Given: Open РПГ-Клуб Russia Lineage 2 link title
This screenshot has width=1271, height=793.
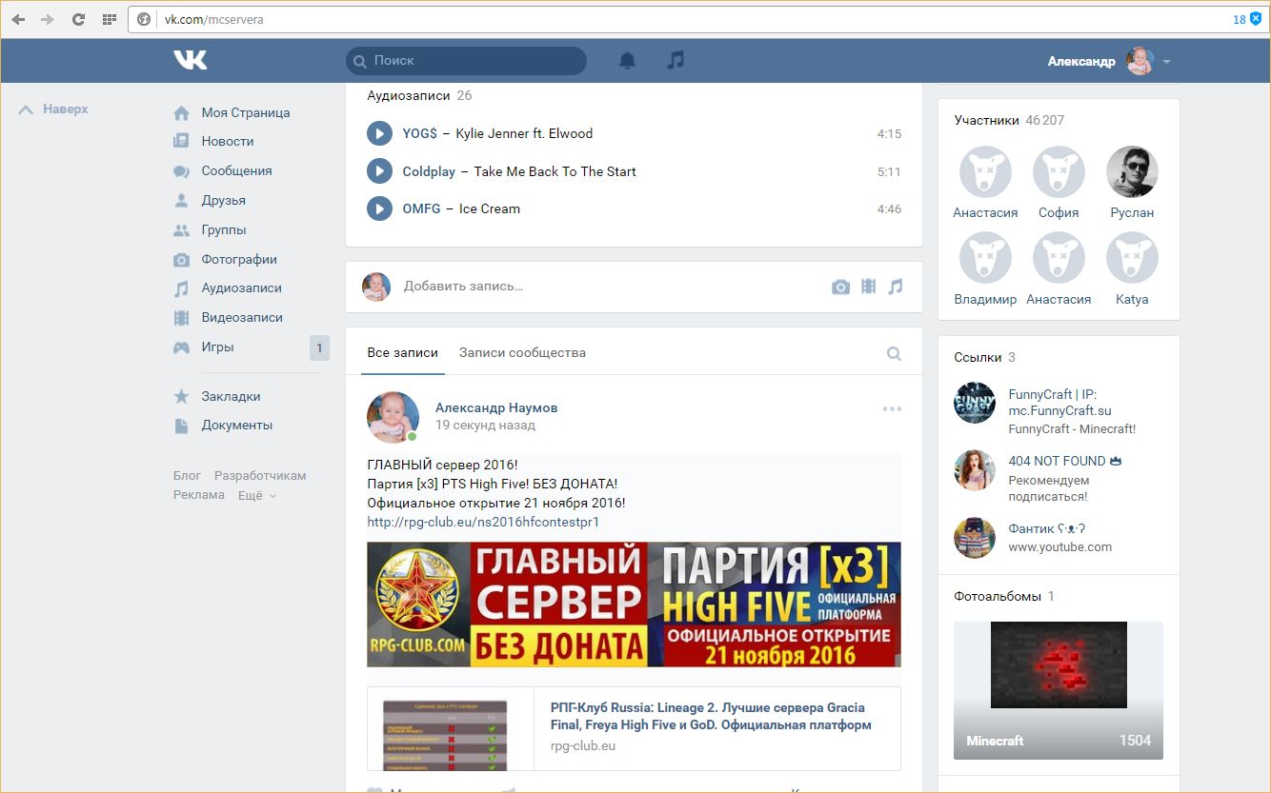Looking at the screenshot, I should tap(711, 716).
